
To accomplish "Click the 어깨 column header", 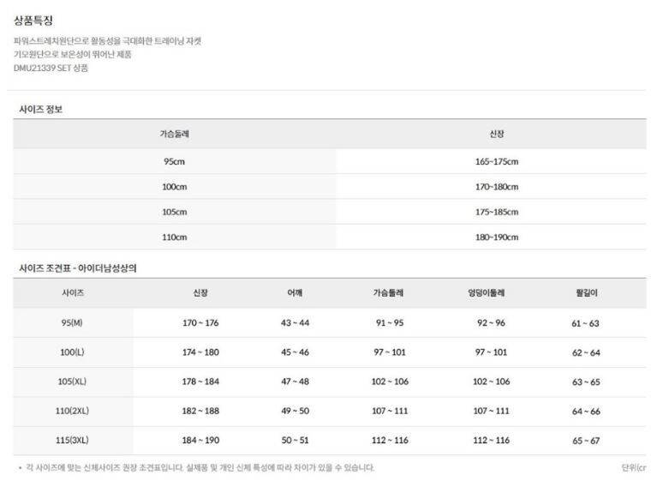I will pos(295,293).
